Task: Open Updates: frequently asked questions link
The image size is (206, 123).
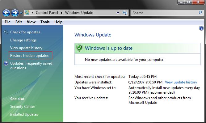Action: (x=31, y=66)
